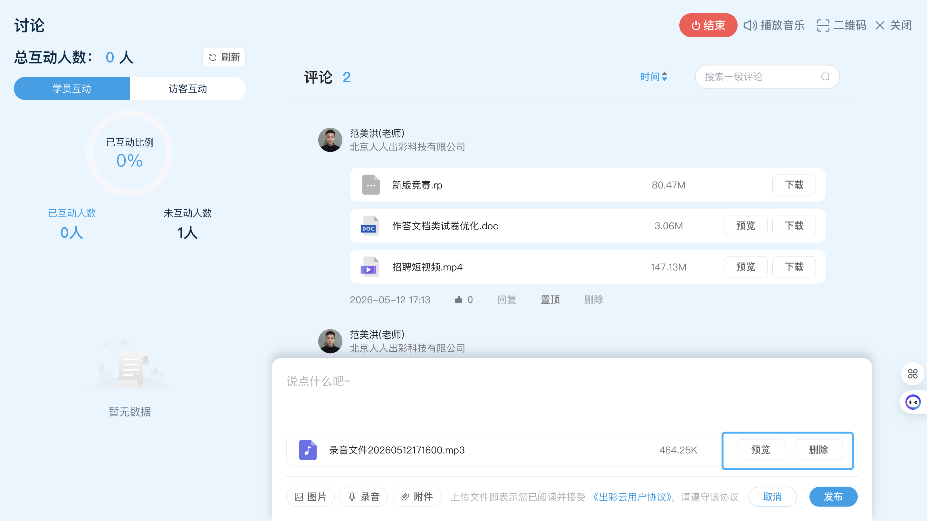The image size is (927, 521).
Task: Switch to the 学员互动 tab
Action: [72, 88]
